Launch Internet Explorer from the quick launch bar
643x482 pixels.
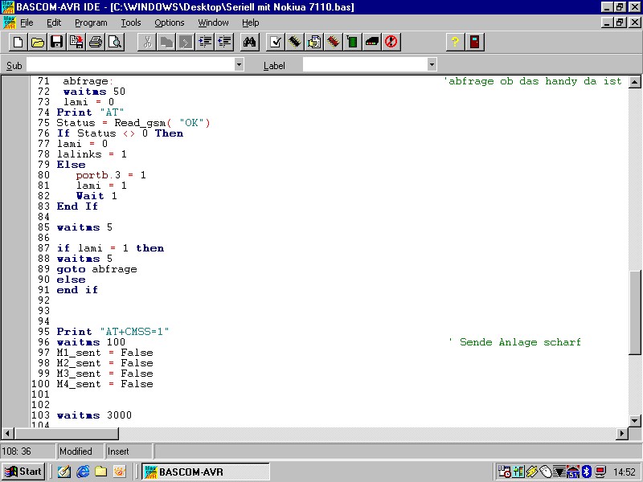pos(83,472)
